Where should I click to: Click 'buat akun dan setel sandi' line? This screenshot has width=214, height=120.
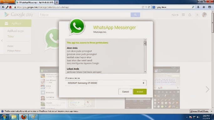pyautogui.click(x=80, y=60)
